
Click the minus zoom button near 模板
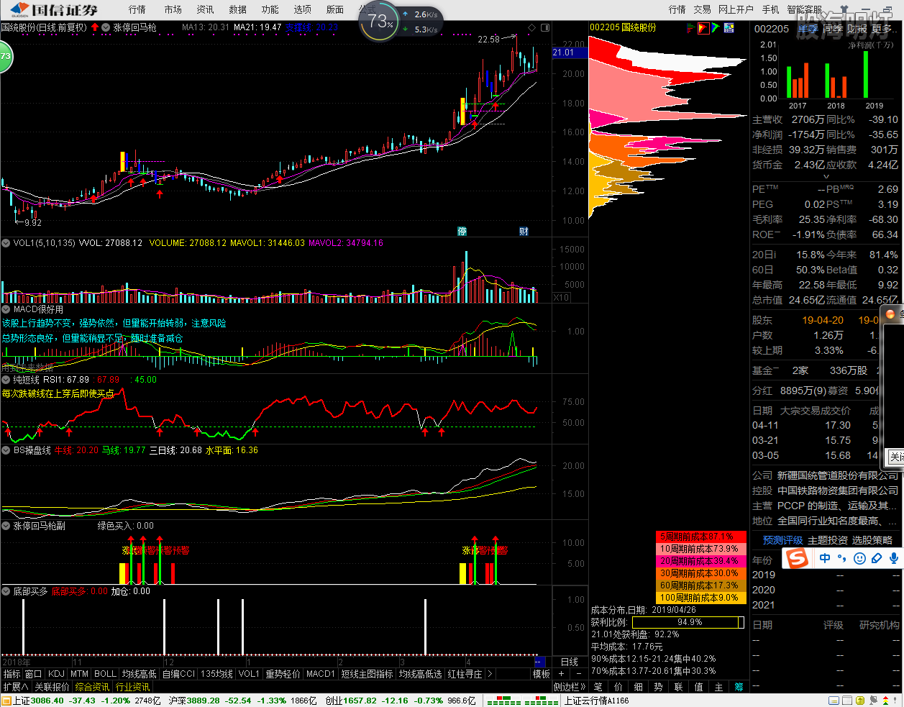click(x=577, y=674)
